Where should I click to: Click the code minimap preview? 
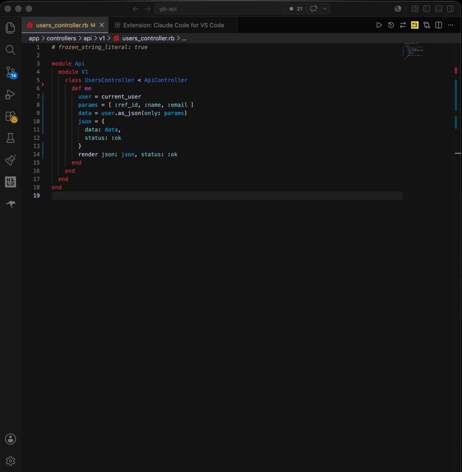click(414, 52)
